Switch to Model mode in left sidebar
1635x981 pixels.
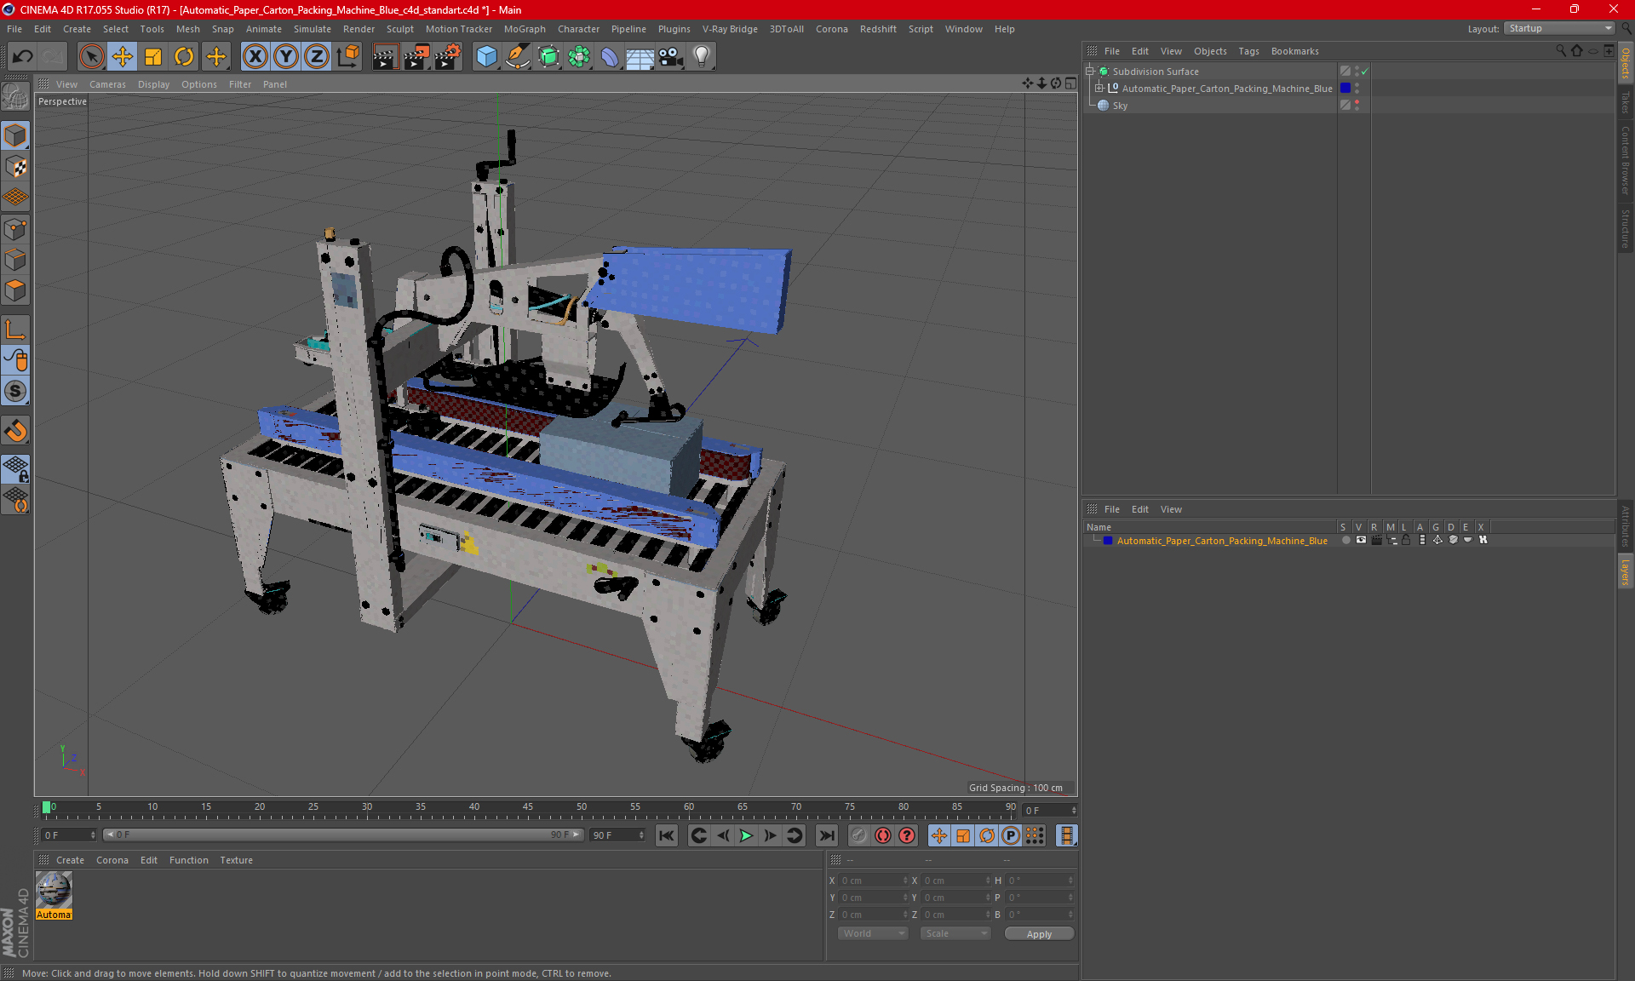point(15,136)
